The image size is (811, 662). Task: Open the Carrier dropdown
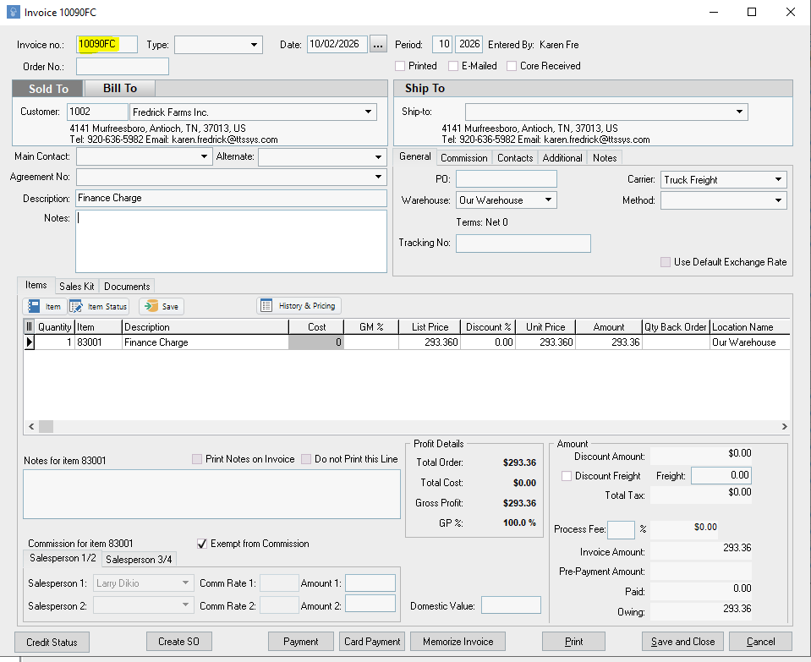[778, 179]
